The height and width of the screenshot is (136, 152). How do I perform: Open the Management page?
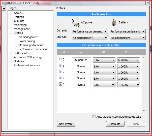(22, 29)
